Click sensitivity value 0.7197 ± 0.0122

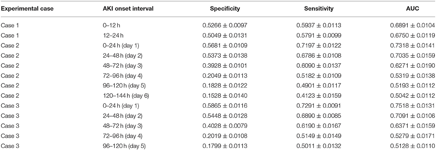(319, 45)
